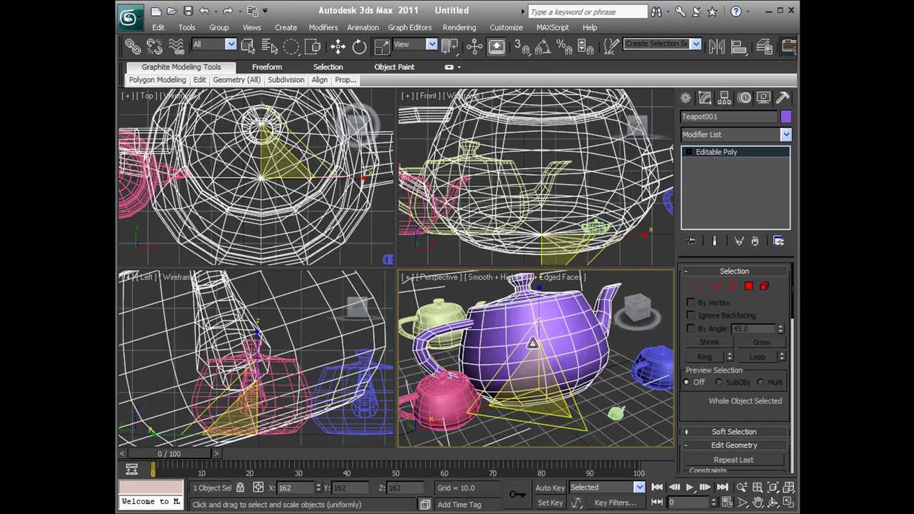Enable the By Vertex checkbox
914x514 pixels.
click(690, 303)
